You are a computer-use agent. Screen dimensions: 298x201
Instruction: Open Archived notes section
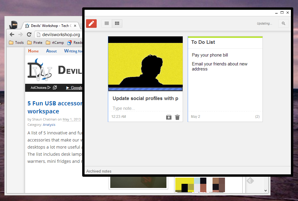click(99, 171)
